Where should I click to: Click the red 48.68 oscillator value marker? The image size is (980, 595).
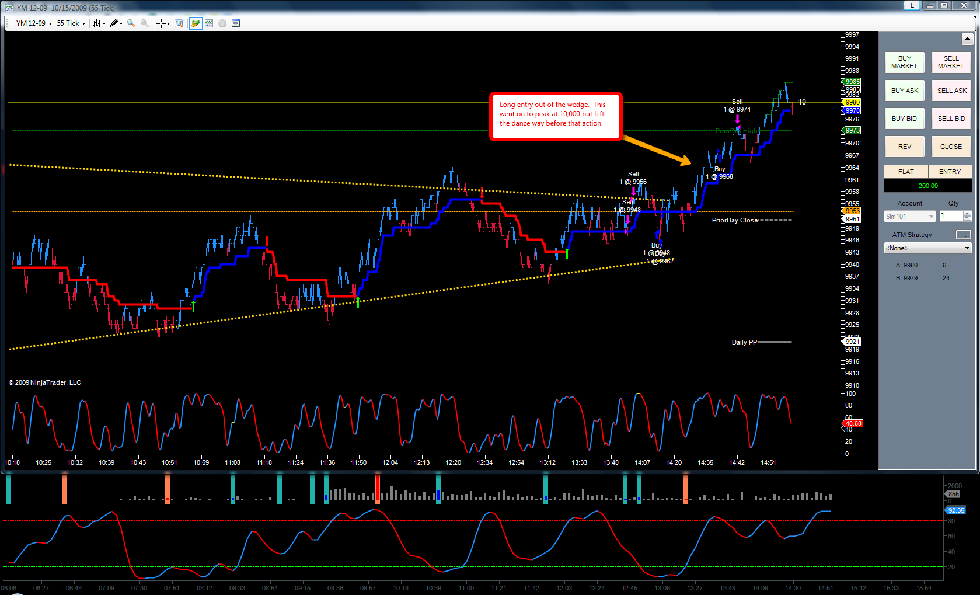pos(853,423)
